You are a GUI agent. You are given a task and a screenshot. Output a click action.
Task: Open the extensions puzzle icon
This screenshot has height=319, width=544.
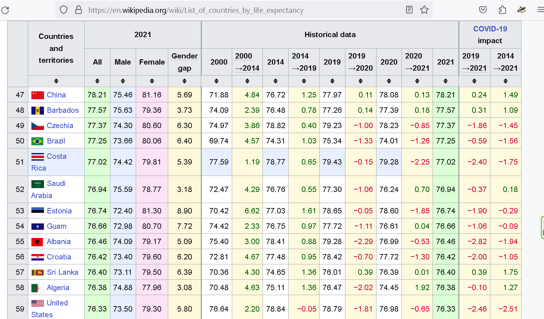[x=503, y=10]
